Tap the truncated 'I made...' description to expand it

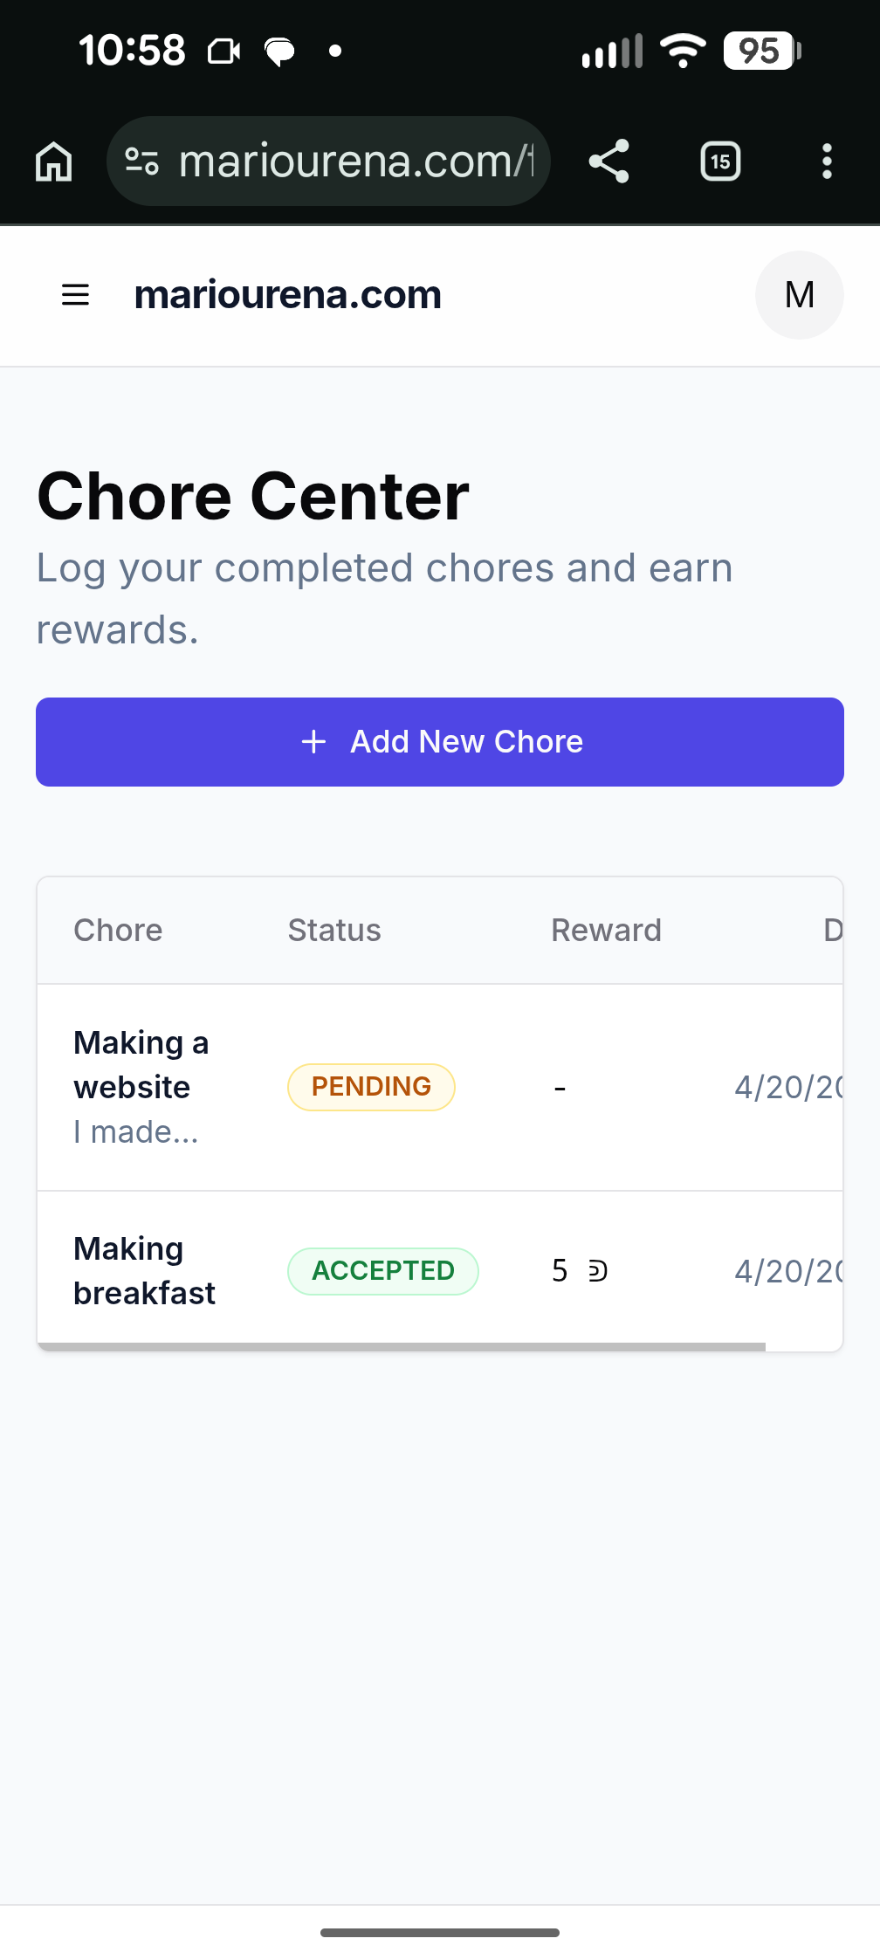136,1131
